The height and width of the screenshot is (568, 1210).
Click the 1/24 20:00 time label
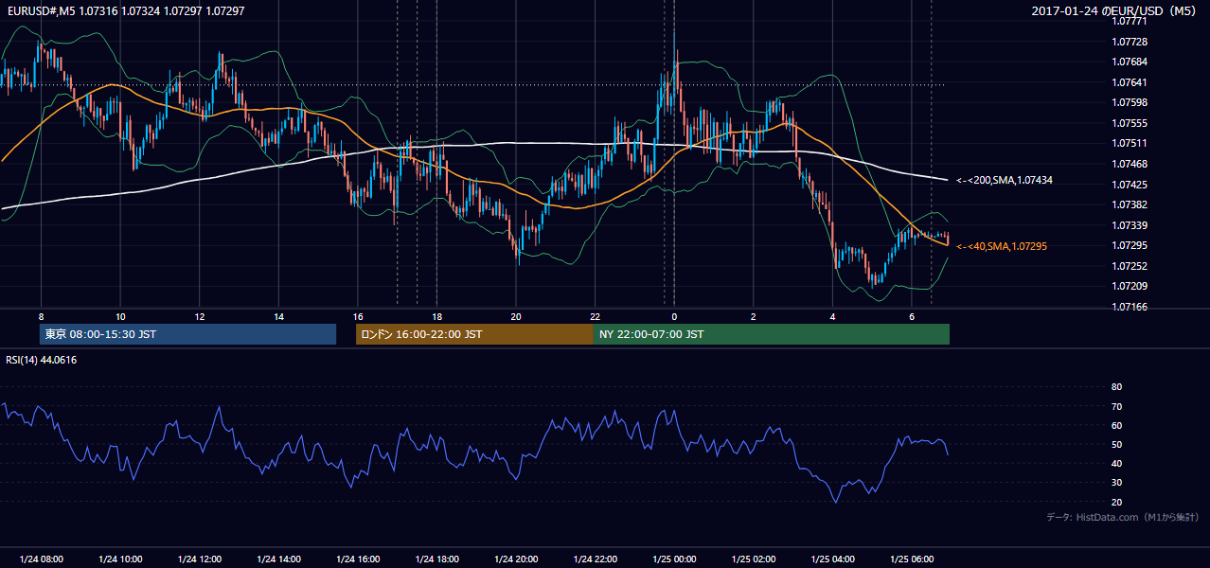pos(516,559)
